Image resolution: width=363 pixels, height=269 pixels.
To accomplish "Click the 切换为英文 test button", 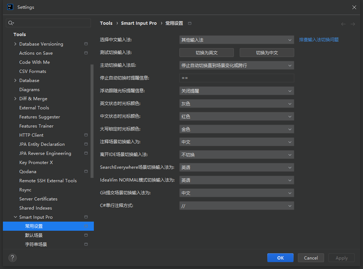I will [207, 52].
